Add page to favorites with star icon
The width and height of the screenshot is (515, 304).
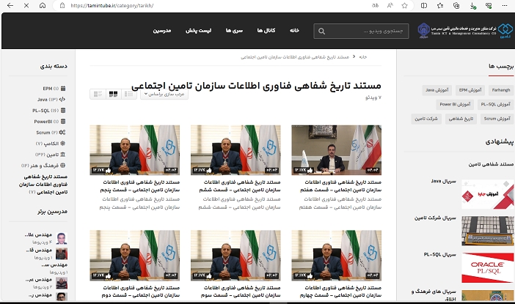[x=405, y=5]
